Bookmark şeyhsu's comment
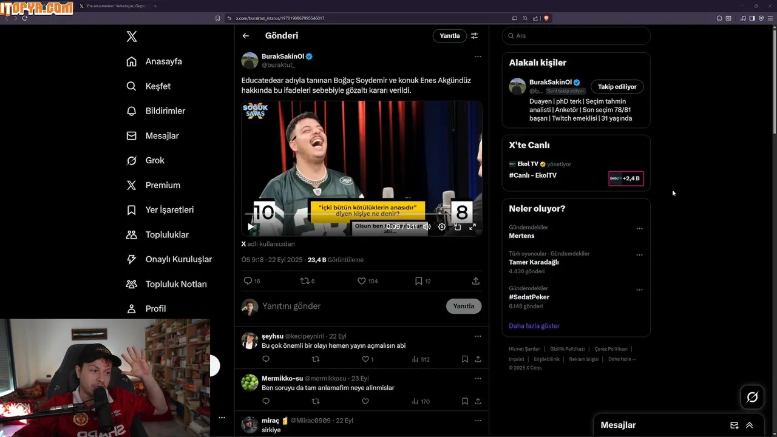 pos(465,359)
